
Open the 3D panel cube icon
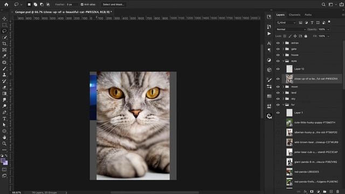[269, 70]
